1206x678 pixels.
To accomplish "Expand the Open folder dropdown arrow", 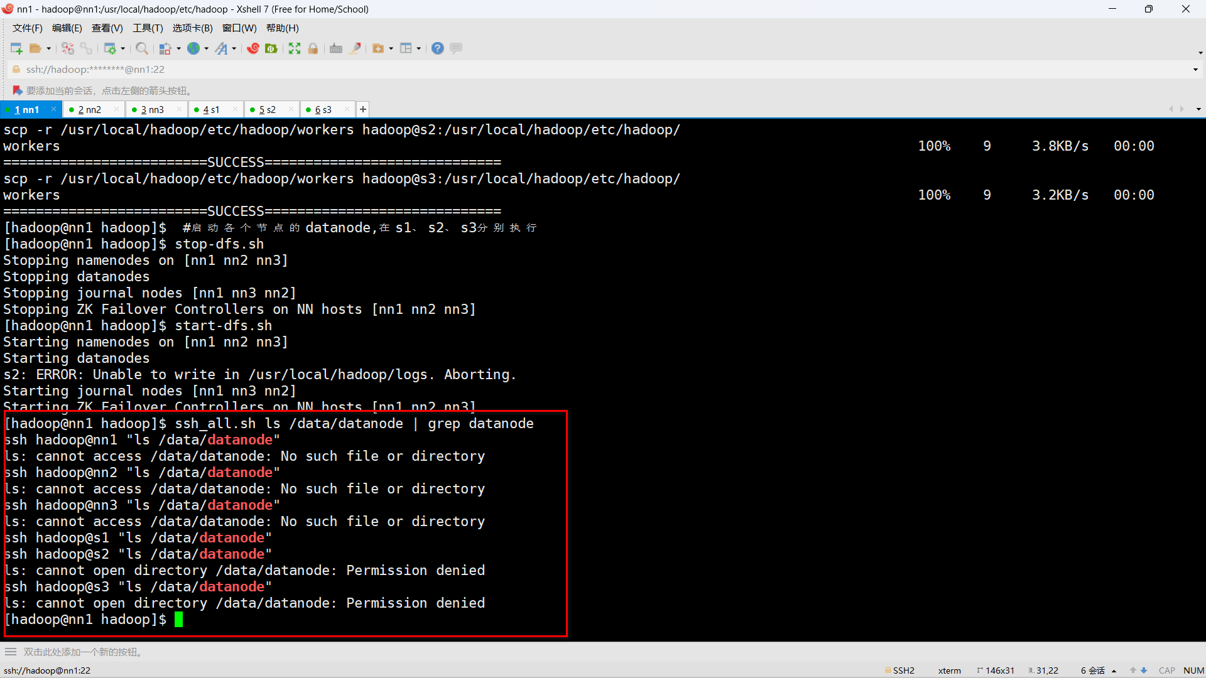I will 49,48.
